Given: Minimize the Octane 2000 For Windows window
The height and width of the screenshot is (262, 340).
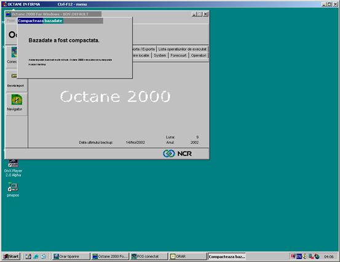Looking at the screenshot, I should (x=194, y=14).
